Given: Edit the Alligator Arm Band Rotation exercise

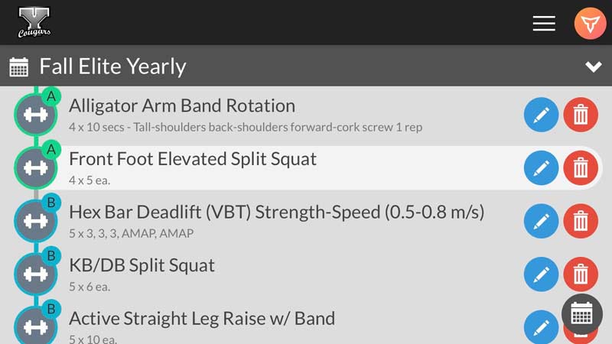Looking at the screenshot, I should pyautogui.click(x=541, y=115).
